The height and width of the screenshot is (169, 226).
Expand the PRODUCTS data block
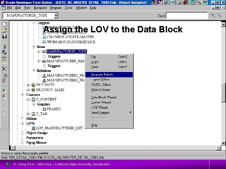point(28,85)
